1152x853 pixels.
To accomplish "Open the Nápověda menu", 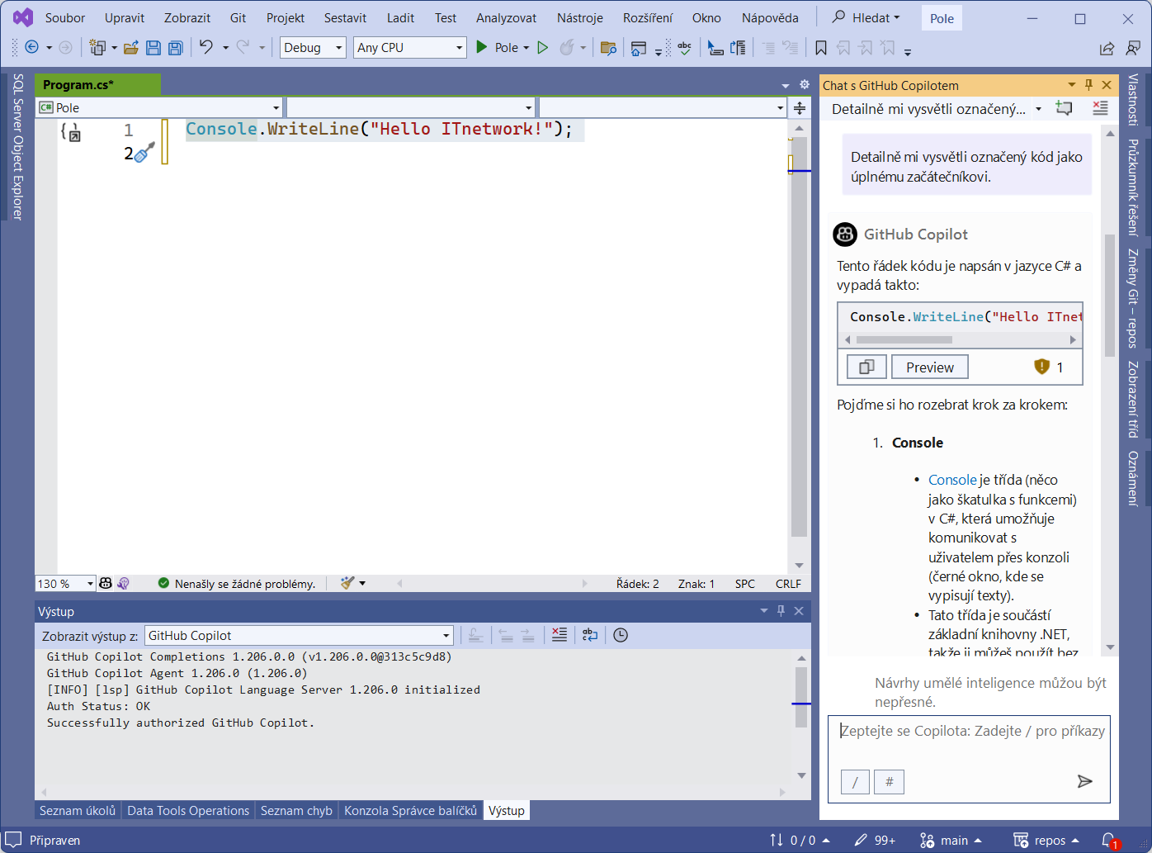I will (770, 17).
